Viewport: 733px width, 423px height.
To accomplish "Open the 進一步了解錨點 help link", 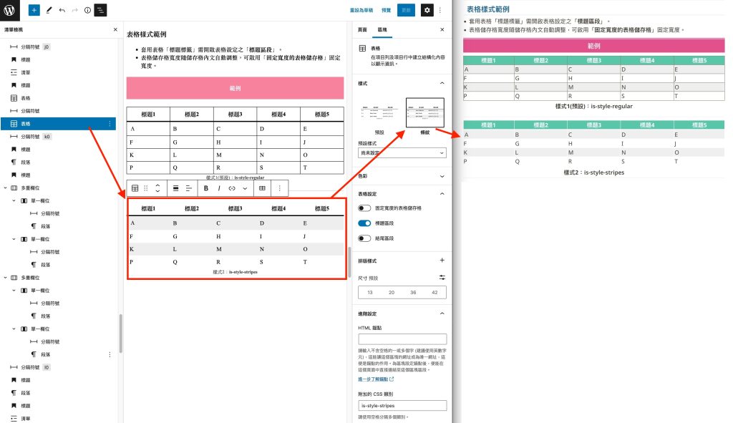I will click(374, 379).
